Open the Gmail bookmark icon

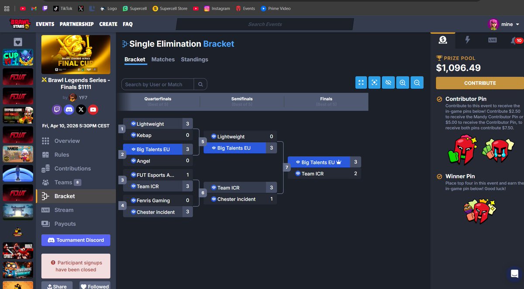[34, 8]
